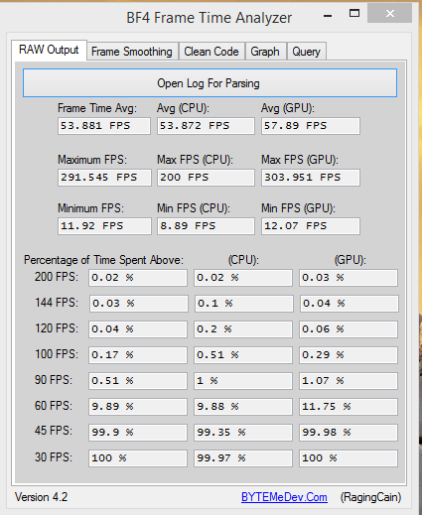This screenshot has width=422, height=515.
Task: Switch to the RAW Output tab
Action: point(49,50)
